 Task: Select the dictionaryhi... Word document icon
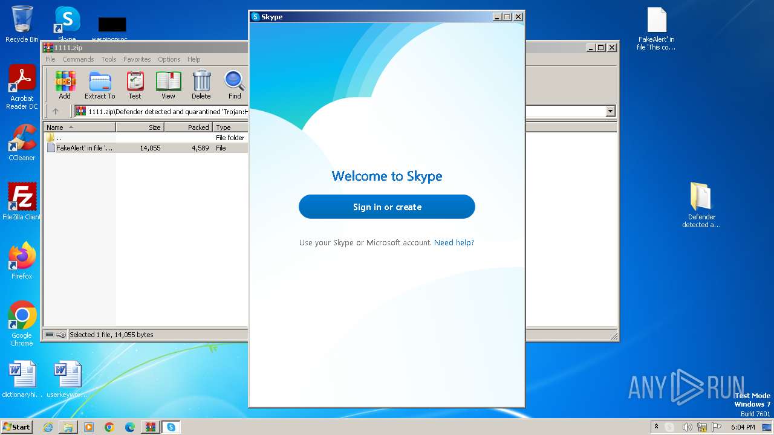click(x=22, y=379)
